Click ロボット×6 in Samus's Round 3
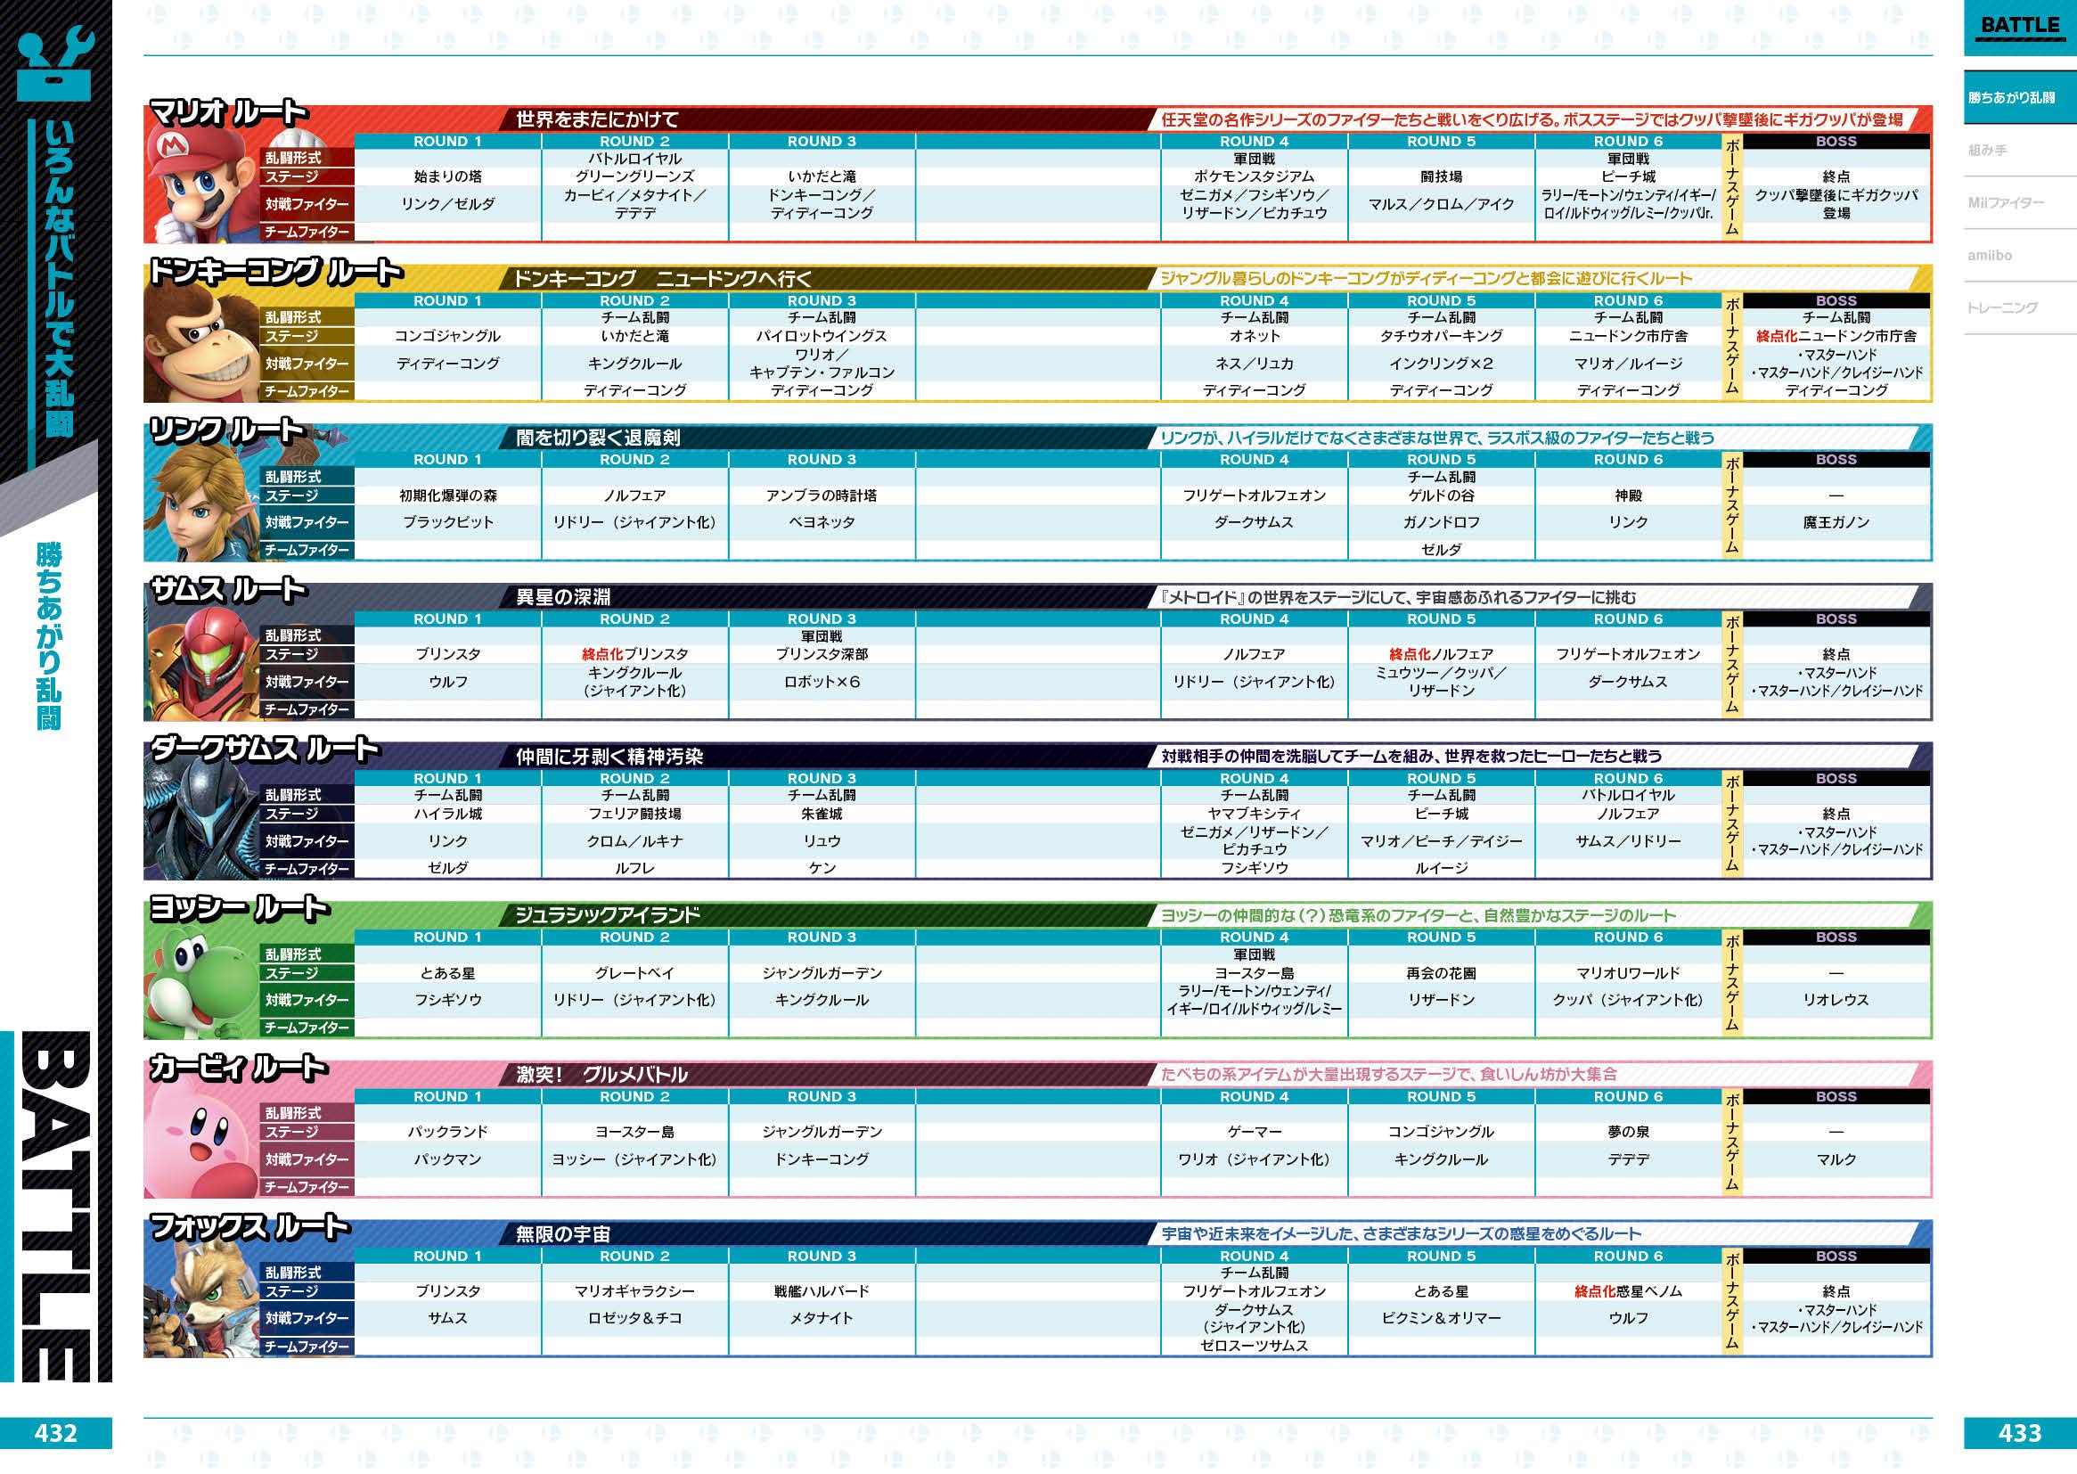This screenshot has width=2077, height=1474. pos(822,683)
